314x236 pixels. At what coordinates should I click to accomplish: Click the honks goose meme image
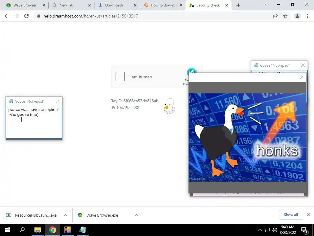pyautogui.click(x=247, y=137)
